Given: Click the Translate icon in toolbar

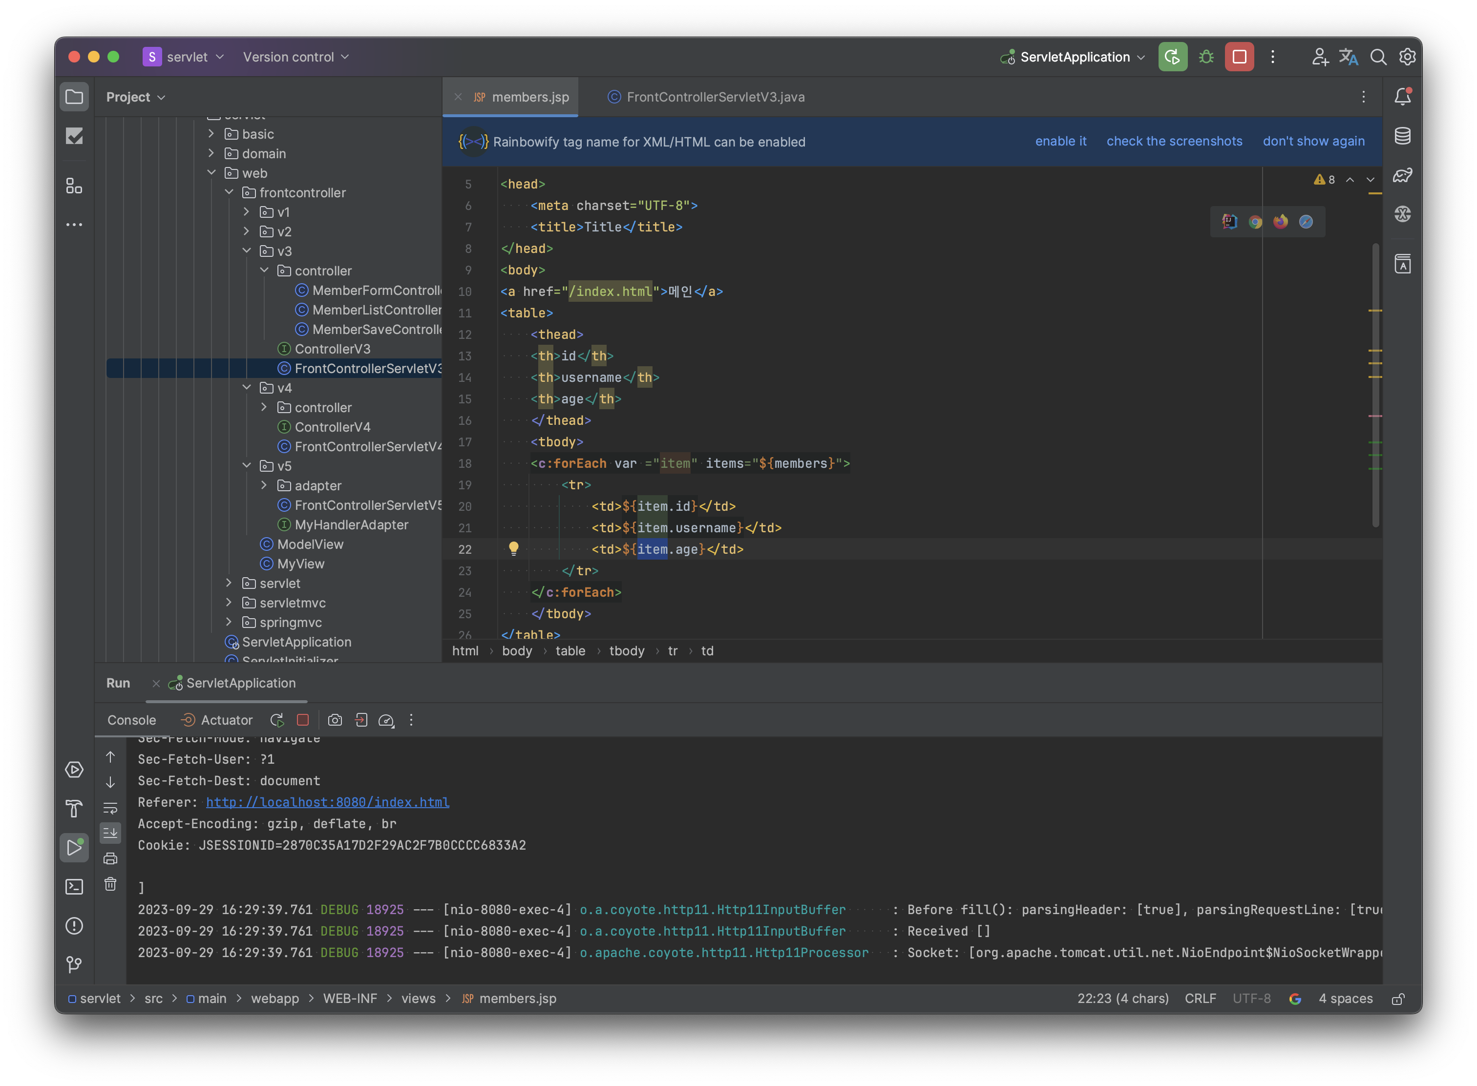Looking at the screenshot, I should click(x=1349, y=57).
